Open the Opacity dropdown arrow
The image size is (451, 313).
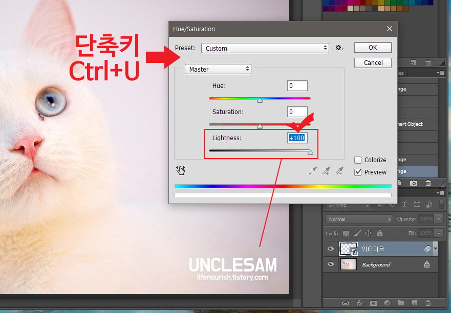click(x=439, y=219)
